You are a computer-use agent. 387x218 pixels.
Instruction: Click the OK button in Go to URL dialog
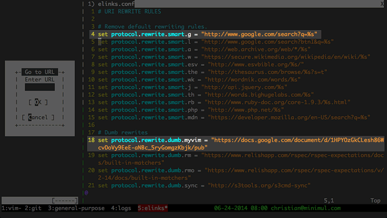point(38,102)
